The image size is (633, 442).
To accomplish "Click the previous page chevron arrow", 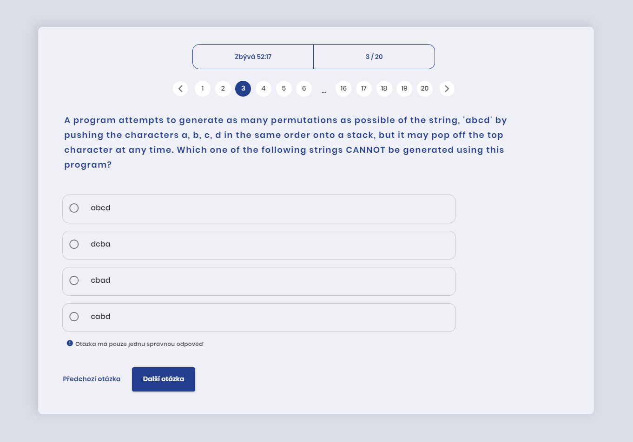I will coord(180,89).
